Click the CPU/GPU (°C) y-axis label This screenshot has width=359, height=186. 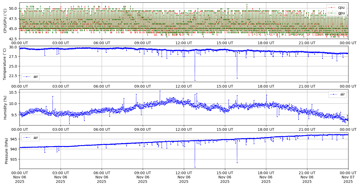pyautogui.click(x=5, y=20)
